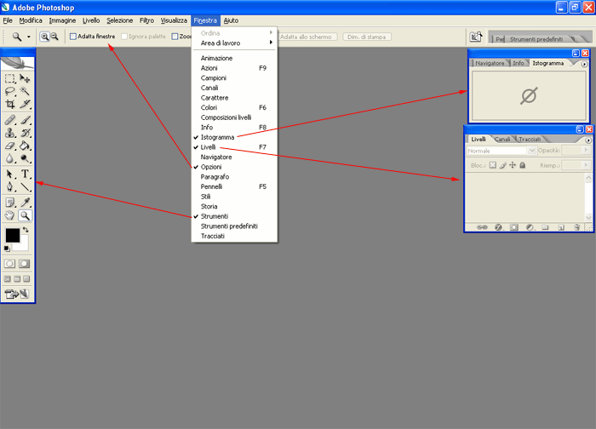Open the Zoom tool preset picker arrow

tap(28, 37)
